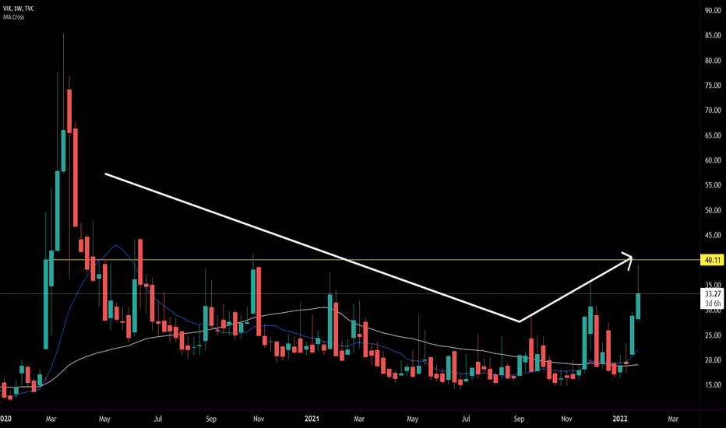This screenshot has height=428, width=726.
Task: Click the 45.00 price axis label
Action: point(713,235)
